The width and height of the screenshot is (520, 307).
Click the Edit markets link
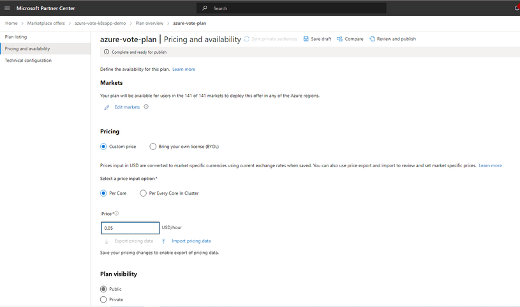click(x=128, y=107)
